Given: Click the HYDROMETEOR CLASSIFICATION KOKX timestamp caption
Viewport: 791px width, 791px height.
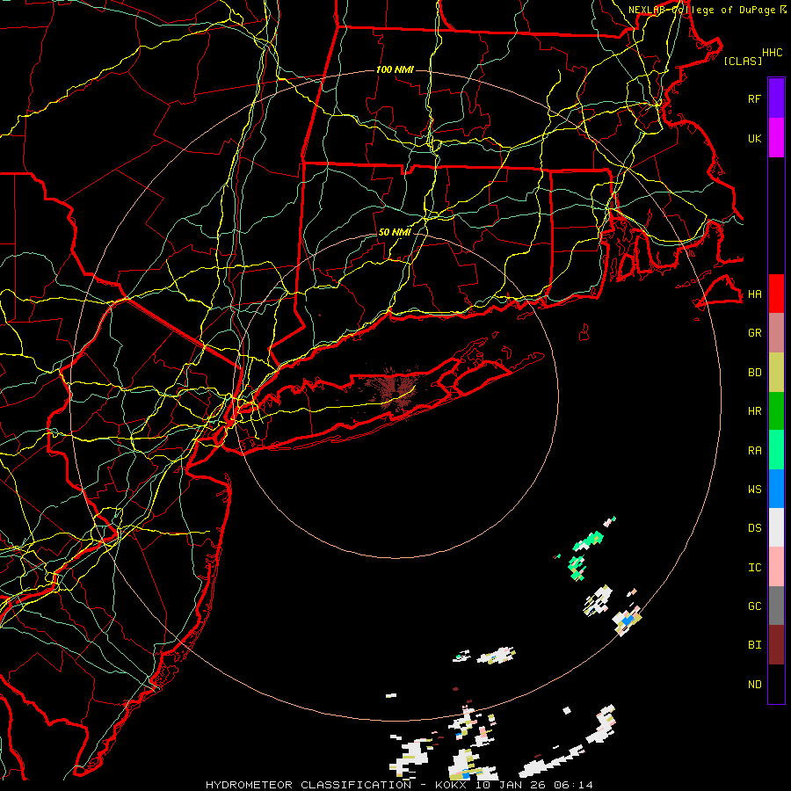Looking at the screenshot, I should 399,785.
